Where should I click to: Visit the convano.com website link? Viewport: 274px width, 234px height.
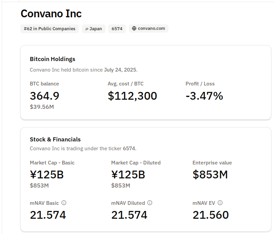click(x=151, y=28)
